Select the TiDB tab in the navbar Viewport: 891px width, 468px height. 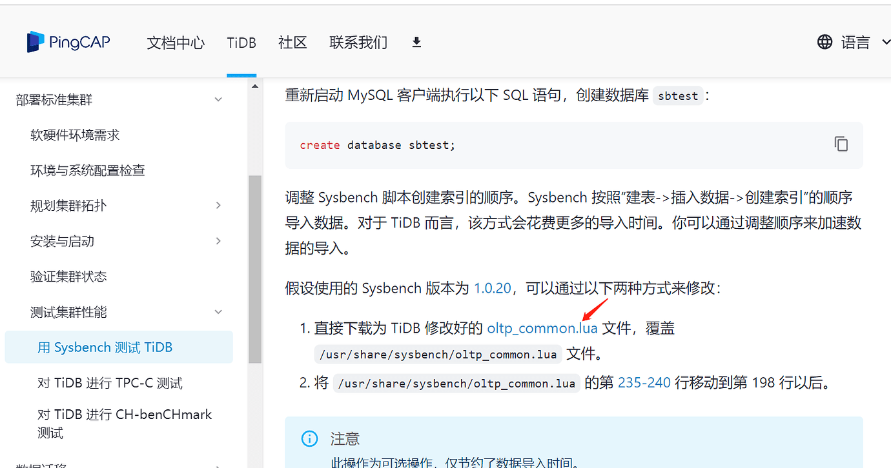click(241, 43)
